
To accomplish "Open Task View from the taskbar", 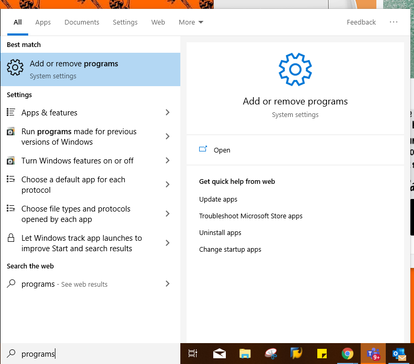I will click(x=193, y=354).
